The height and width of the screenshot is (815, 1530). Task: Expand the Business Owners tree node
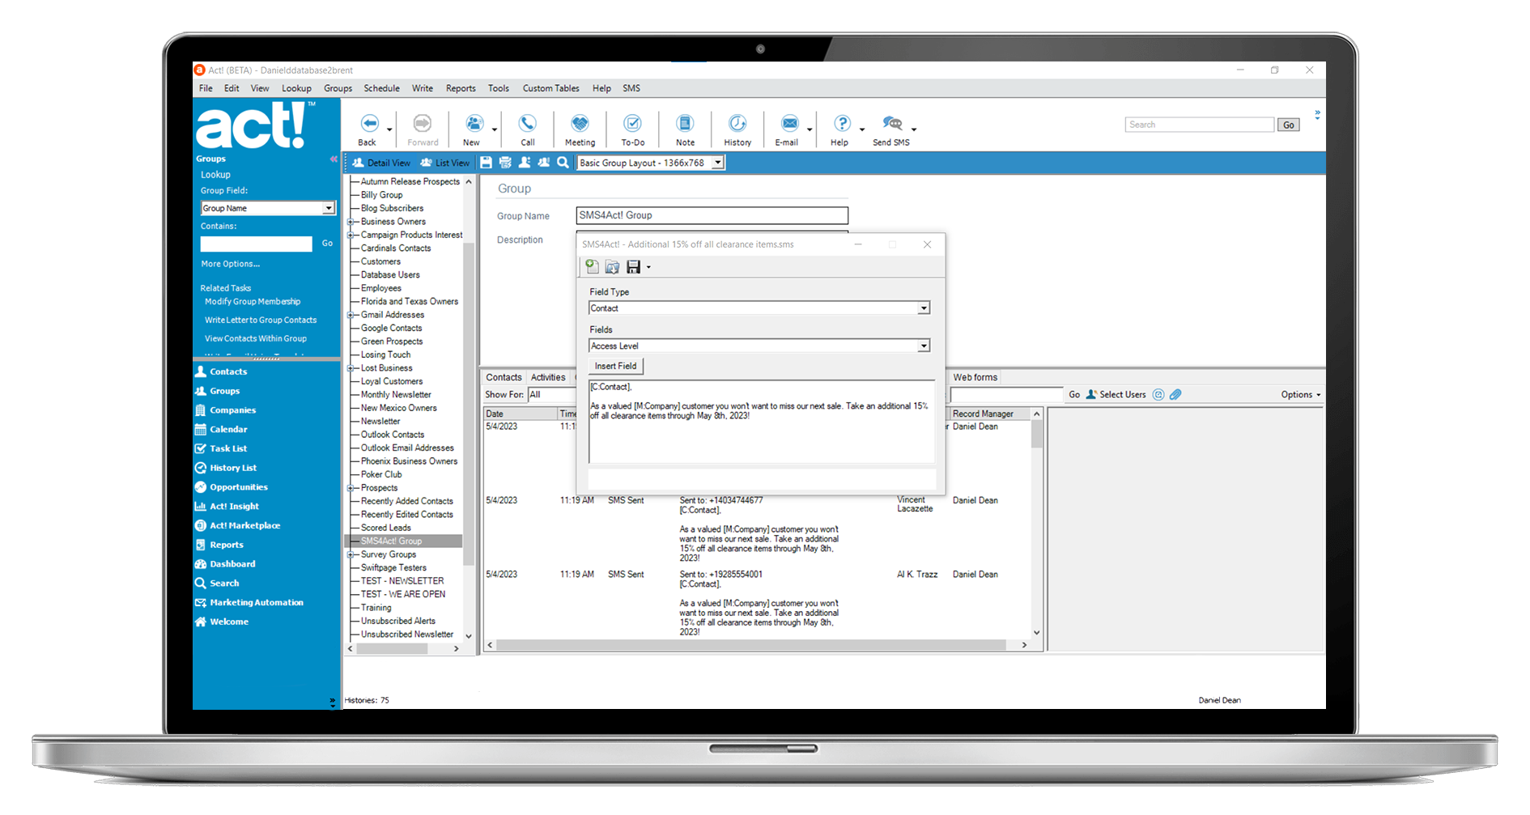click(x=351, y=222)
